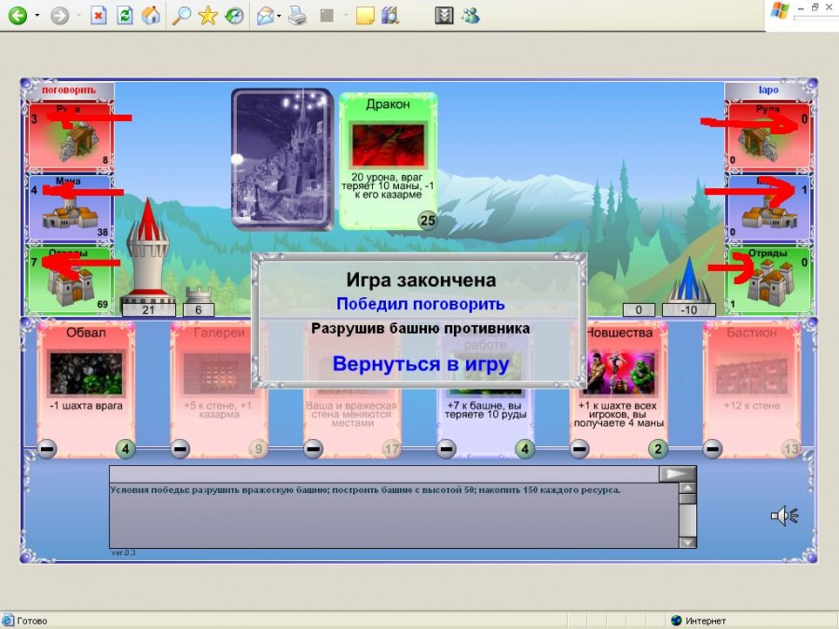Select the Новшества card
Screen dimensions: 839x629
pyautogui.click(x=618, y=382)
